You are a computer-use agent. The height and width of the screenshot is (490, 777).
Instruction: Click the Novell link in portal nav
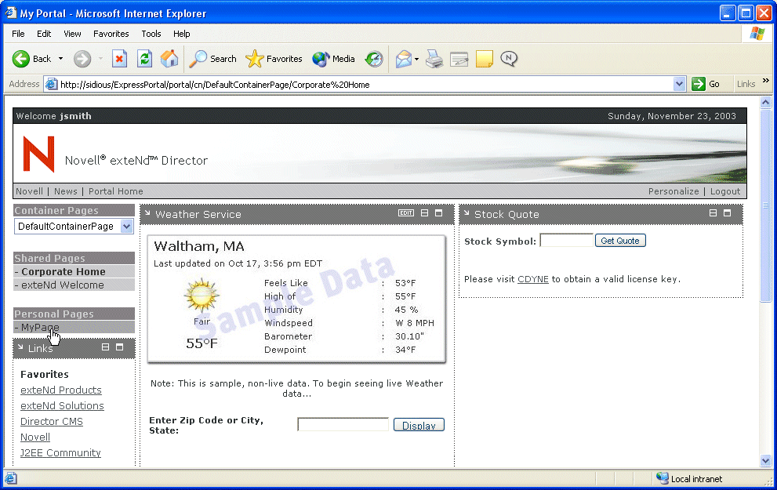point(29,191)
